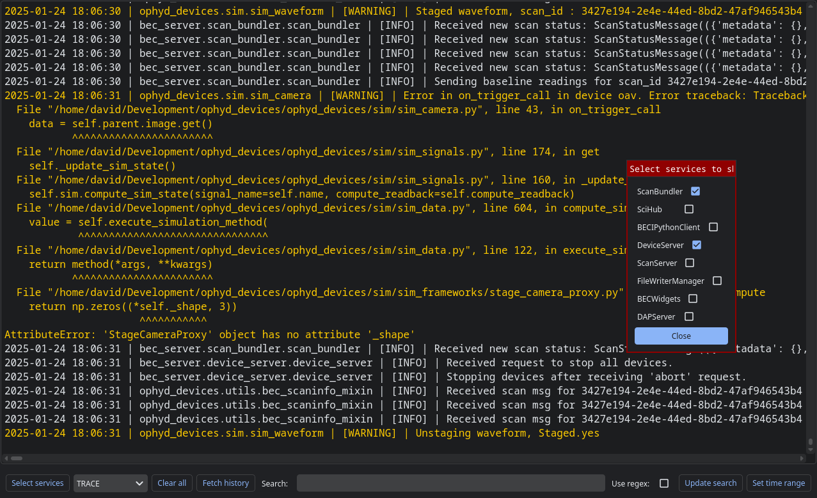Uncheck the DeviceServer checkbox

click(x=697, y=245)
